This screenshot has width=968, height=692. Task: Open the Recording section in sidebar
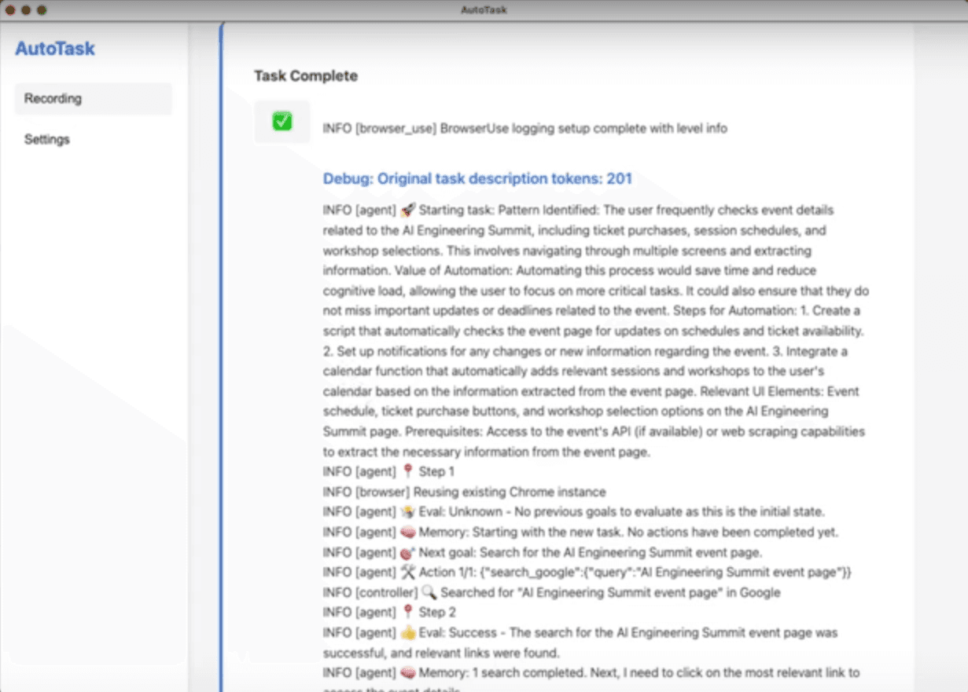point(93,99)
